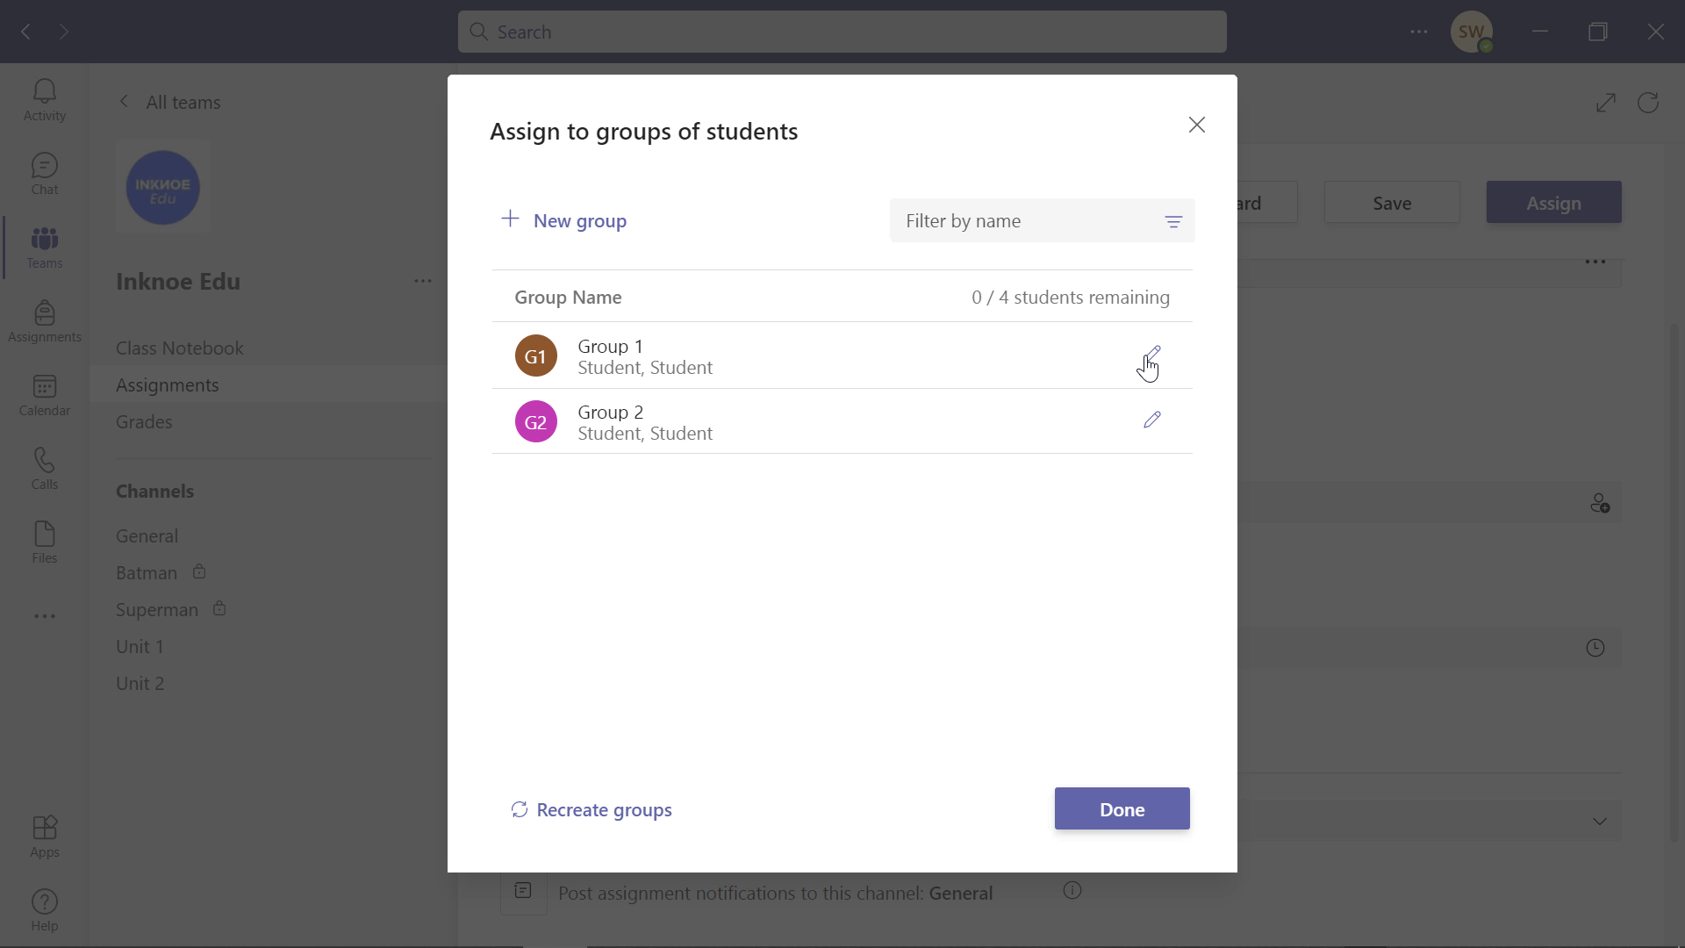The image size is (1685, 948).
Task: Click the Calendar sidebar icon
Action: click(x=45, y=395)
